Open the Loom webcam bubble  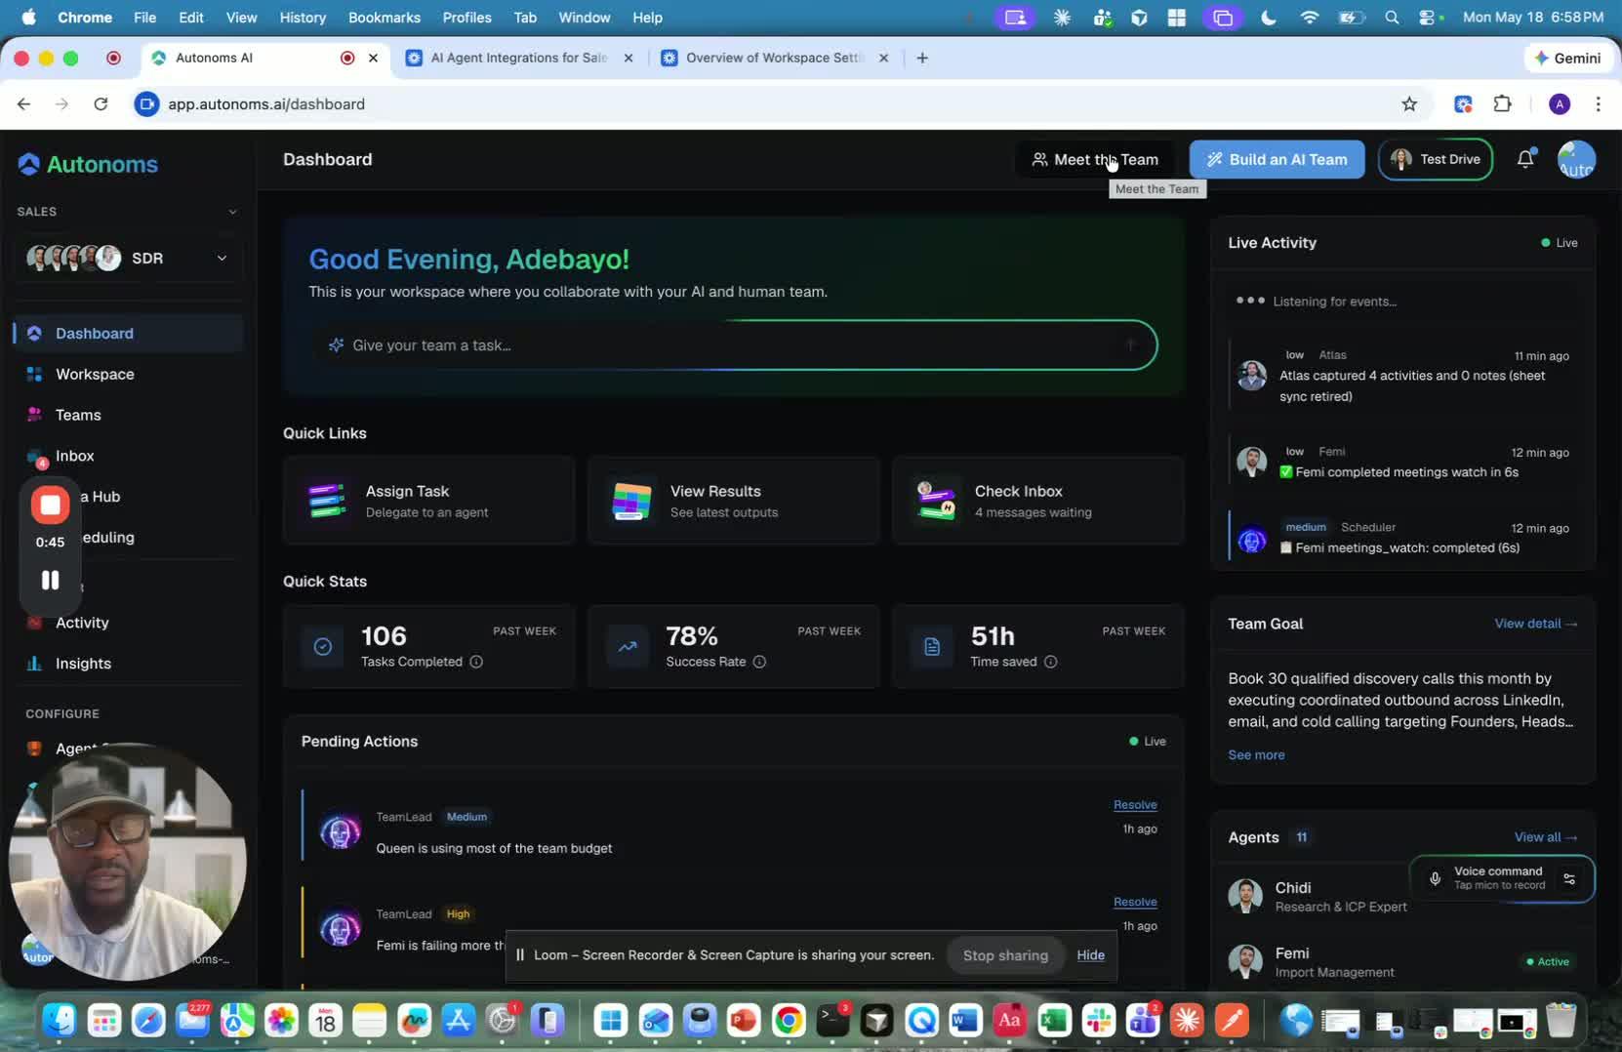tap(127, 862)
